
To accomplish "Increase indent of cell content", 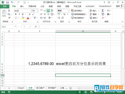I will (45, 18).
